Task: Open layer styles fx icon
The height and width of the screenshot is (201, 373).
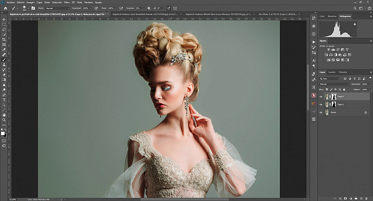Action: [340, 198]
